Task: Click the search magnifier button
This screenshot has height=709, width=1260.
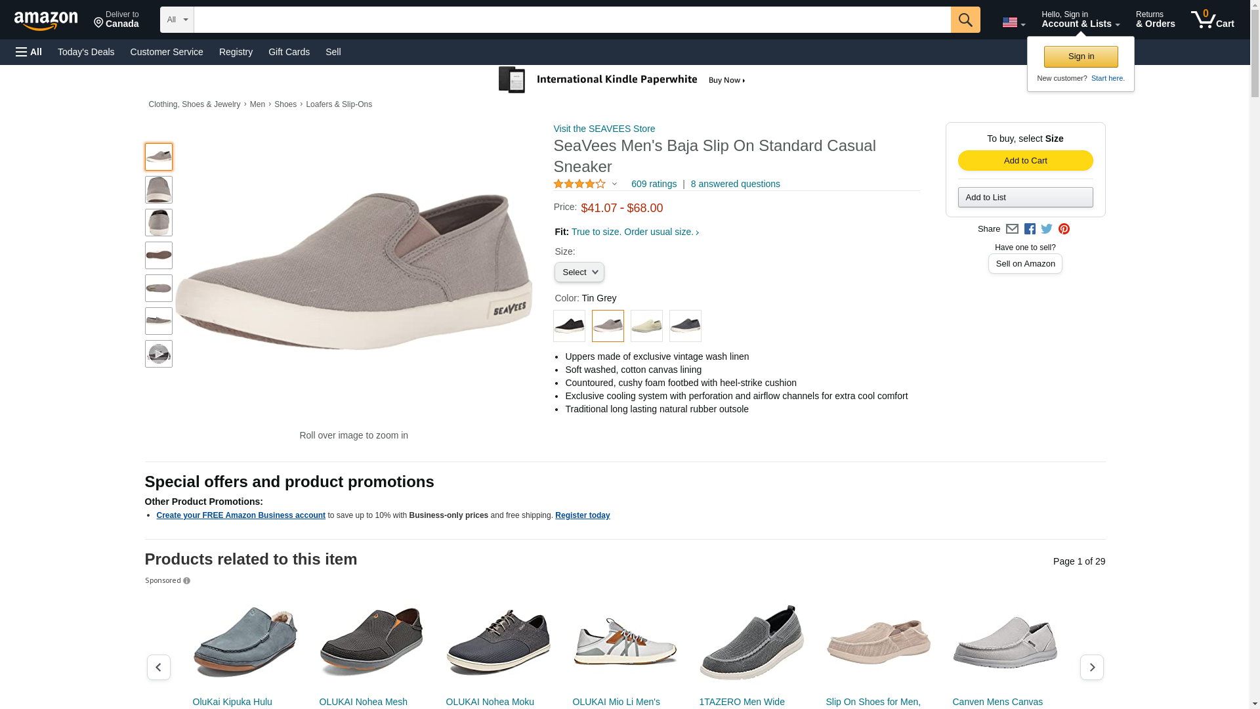Action: pyautogui.click(x=965, y=20)
